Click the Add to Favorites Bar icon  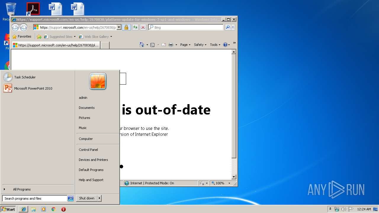coord(39,37)
